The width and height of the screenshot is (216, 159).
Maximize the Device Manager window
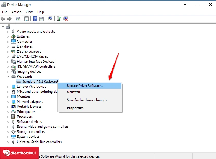tap(197, 5)
